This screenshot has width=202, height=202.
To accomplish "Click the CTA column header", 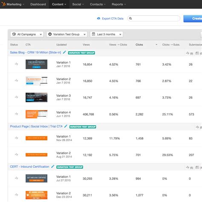I will 28,45.
